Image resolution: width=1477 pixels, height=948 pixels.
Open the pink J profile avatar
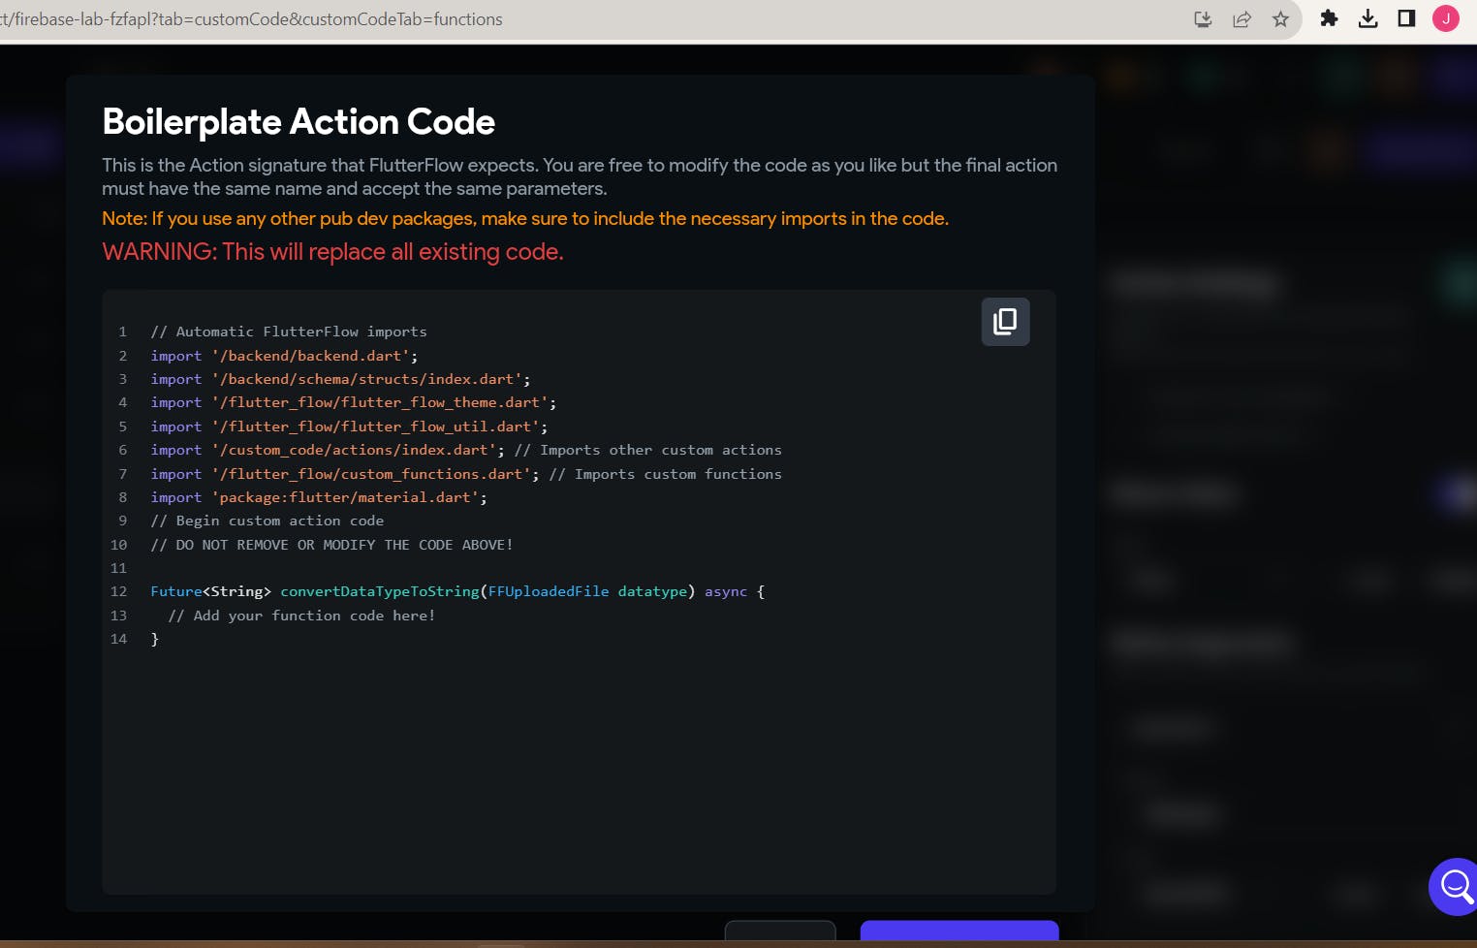point(1445,18)
